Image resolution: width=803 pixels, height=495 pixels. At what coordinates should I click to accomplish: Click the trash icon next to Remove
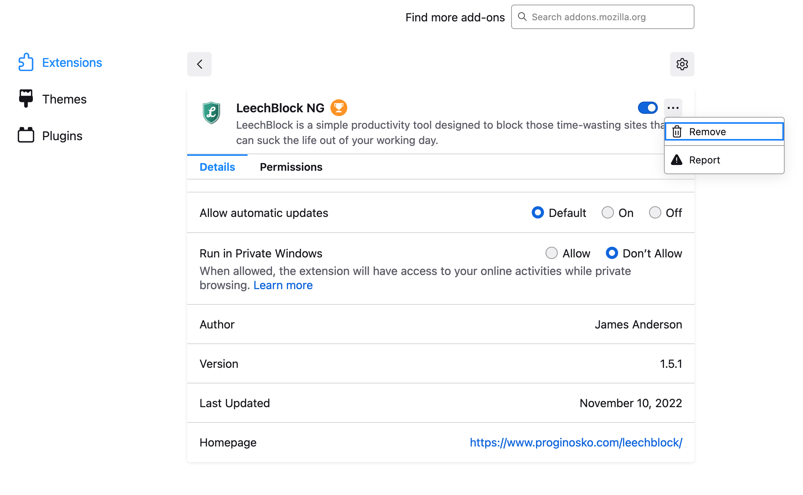tap(677, 132)
